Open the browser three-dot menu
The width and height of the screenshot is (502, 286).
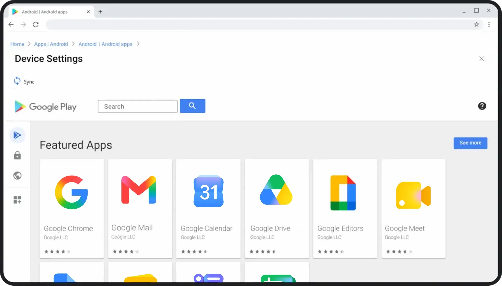pos(489,25)
